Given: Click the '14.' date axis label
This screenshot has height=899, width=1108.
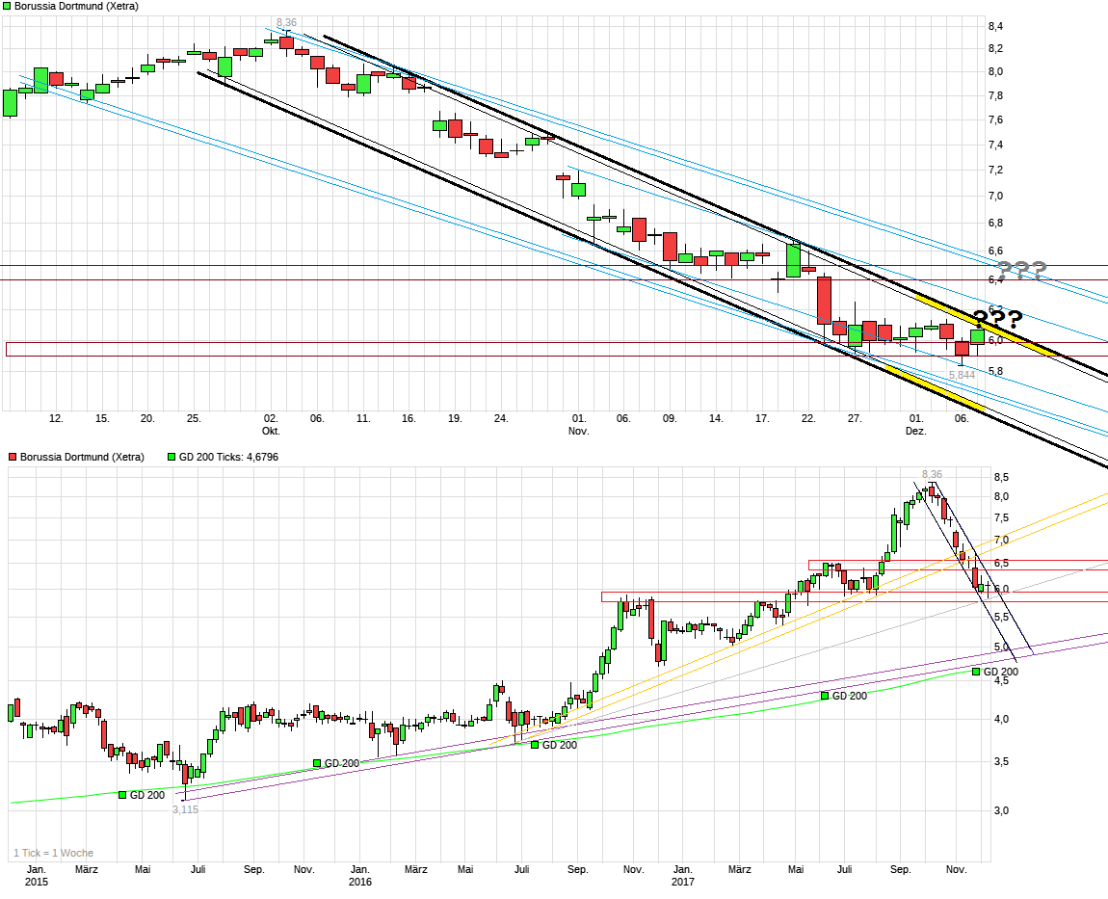Looking at the screenshot, I should [x=716, y=418].
